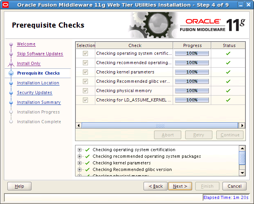Click the down arrow of details scrollbar
The width and height of the screenshot is (254, 204).
(242, 173)
